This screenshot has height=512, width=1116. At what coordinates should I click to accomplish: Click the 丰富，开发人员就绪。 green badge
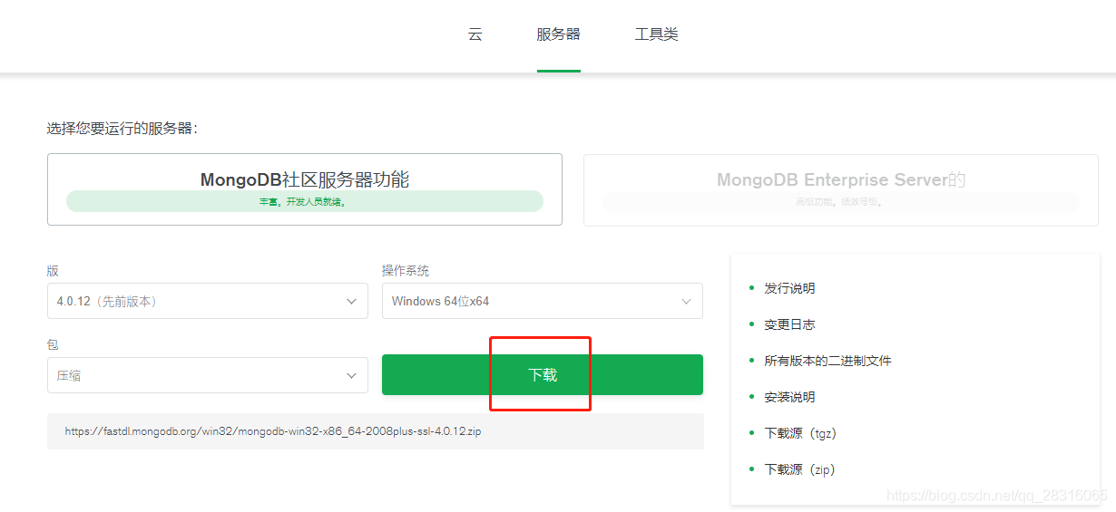(x=305, y=201)
